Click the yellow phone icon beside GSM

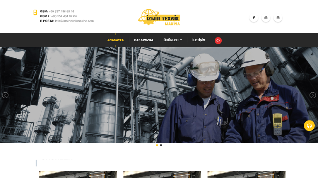click(35, 12)
